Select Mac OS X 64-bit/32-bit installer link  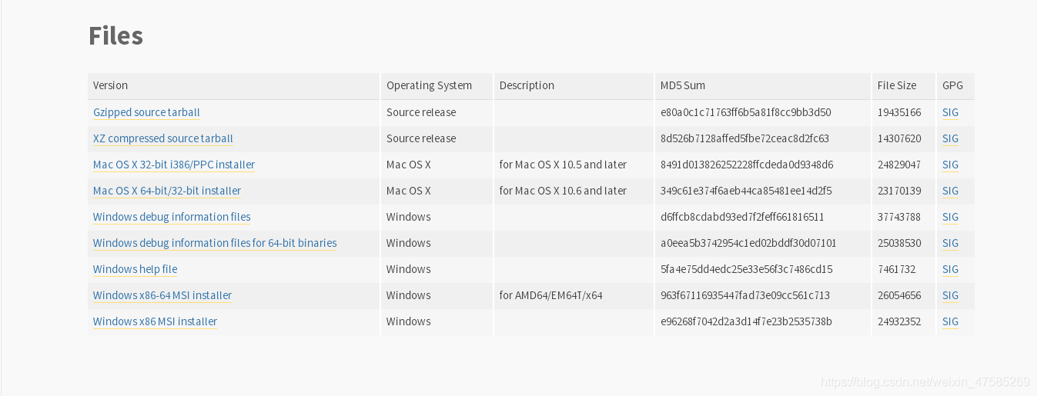point(167,191)
